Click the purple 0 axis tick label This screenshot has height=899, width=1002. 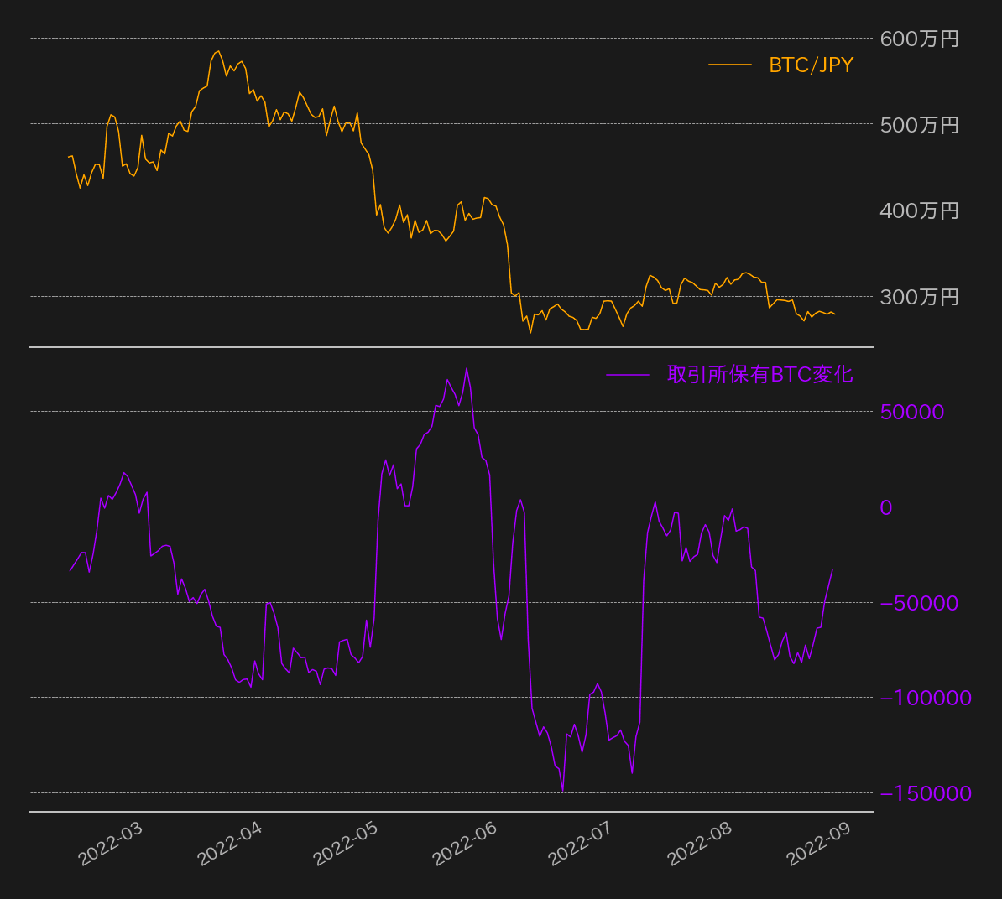pyautogui.click(x=886, y=507)
